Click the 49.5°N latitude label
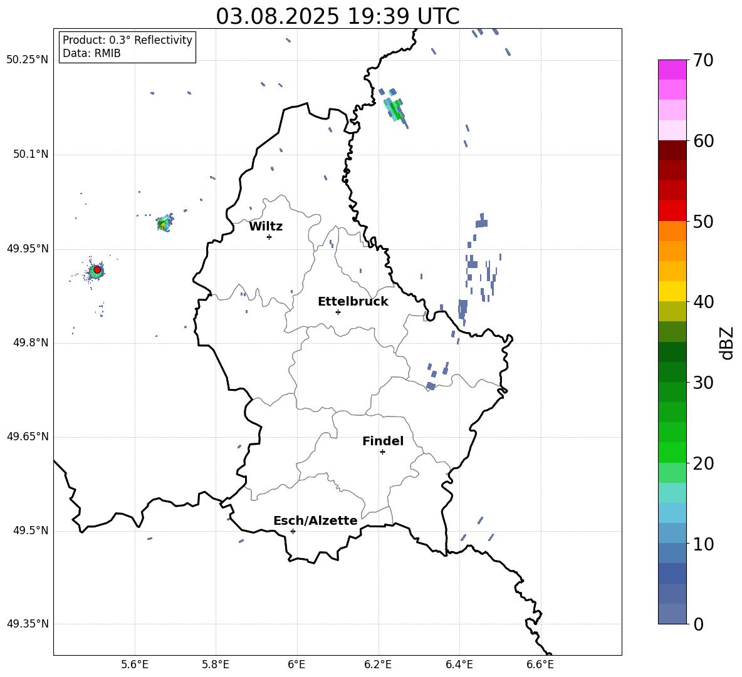 [x=30, y=530]
